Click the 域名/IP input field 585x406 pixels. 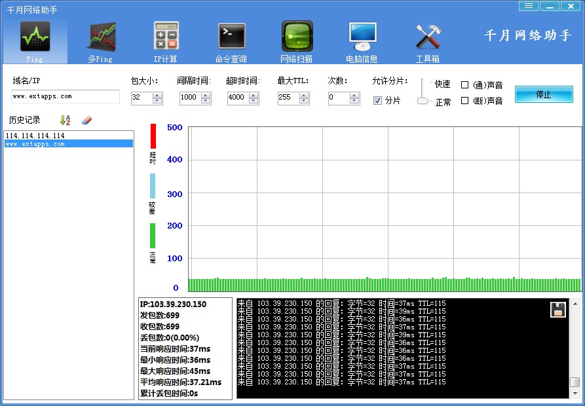tap(66, 96)
